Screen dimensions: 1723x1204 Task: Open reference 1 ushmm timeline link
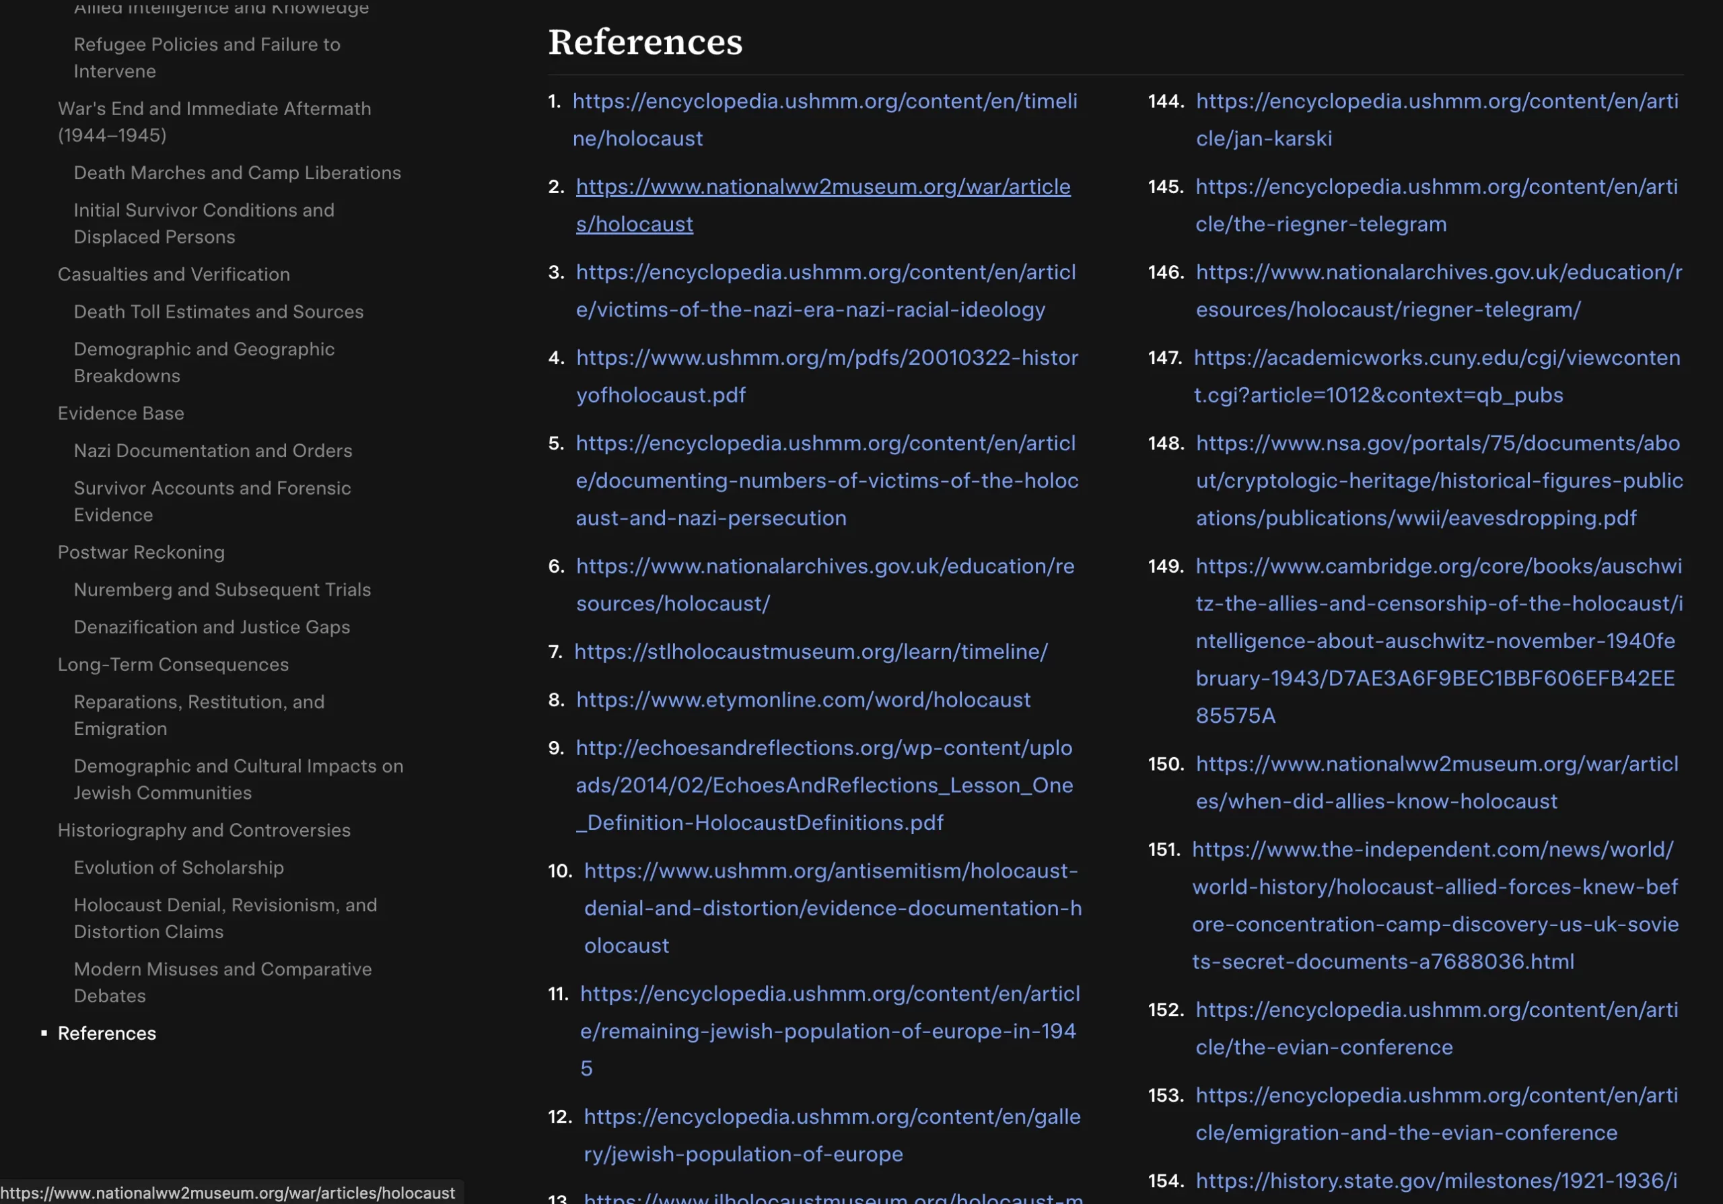824,101
